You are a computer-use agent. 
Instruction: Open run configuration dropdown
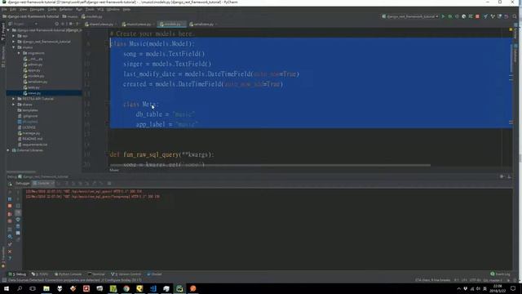pyautogui.click(x=410, y=16)
